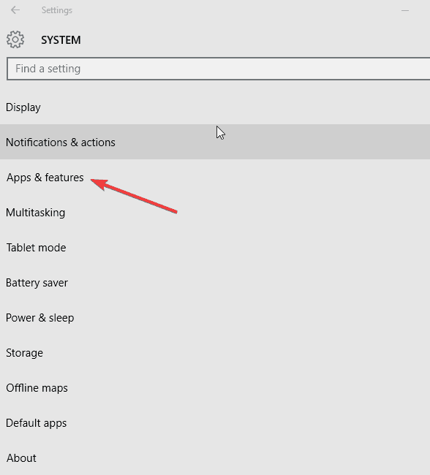Viewport: 430px width, 475px height.
Task: Go back using the back arrow
Action: [x=15, y=10]
